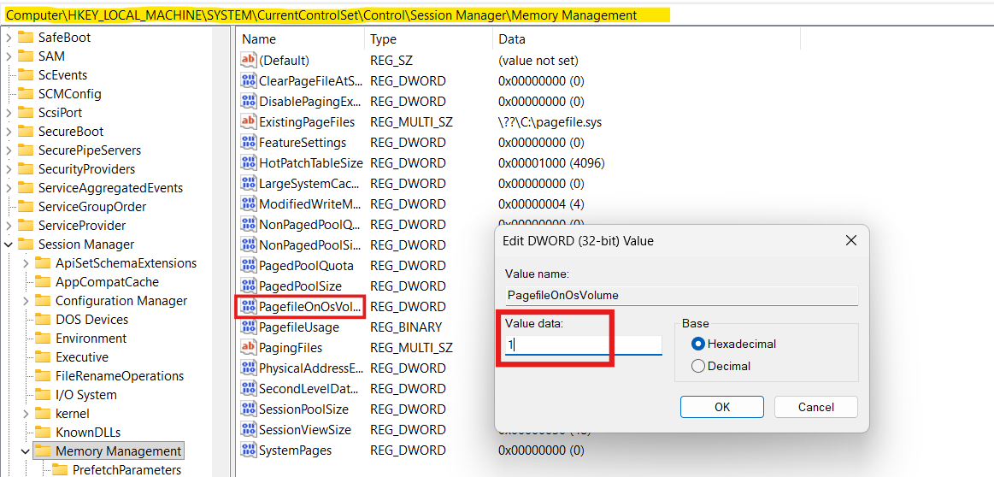
Task: Click the Environment folder icon
Action: [x=43, y=338]
